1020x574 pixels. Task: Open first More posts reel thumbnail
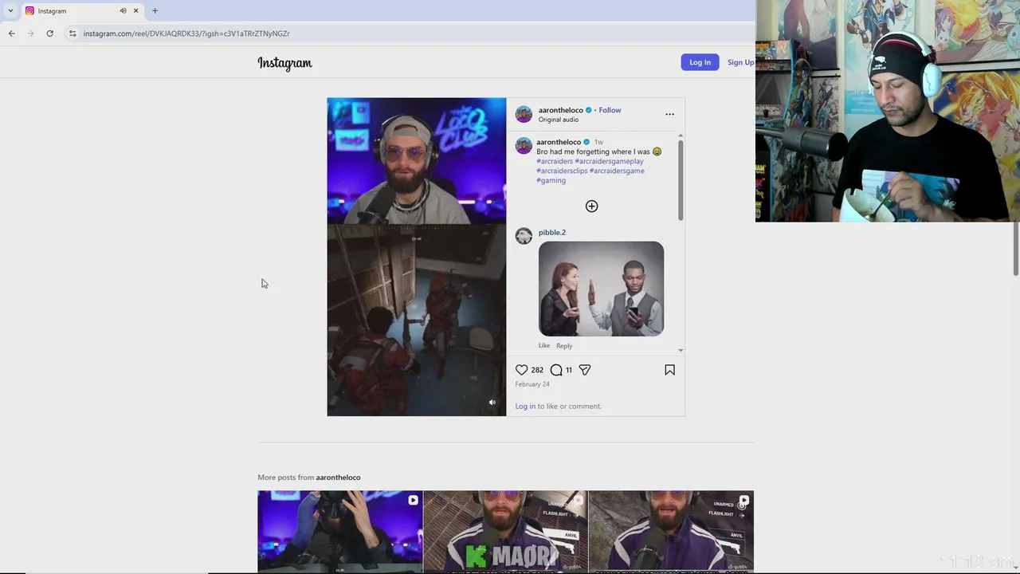pyautogui.click(x=339, y=532)
